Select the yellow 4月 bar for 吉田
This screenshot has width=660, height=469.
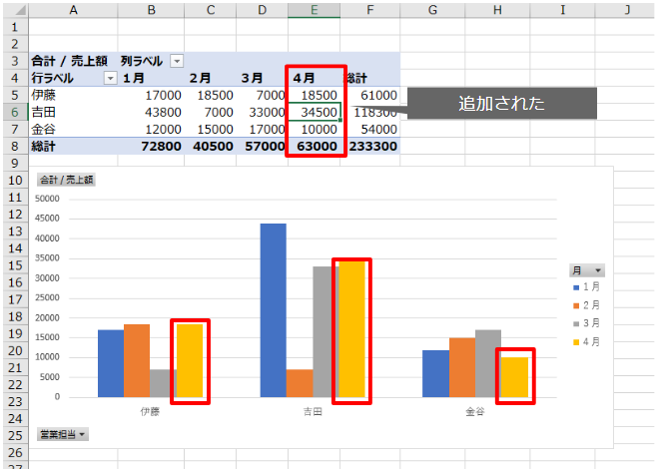[x=351, y=329]
